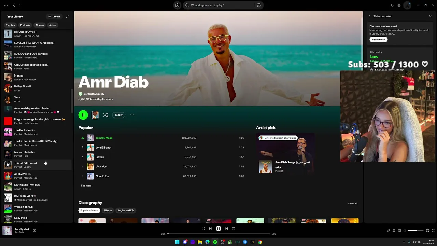Filter library by Podcasts
The image size is (437, 246).
25,25
